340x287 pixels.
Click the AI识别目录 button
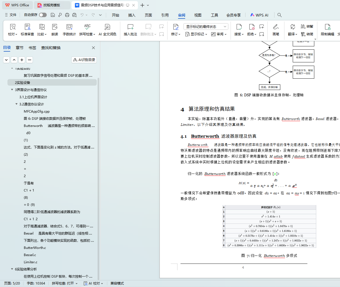pyautogui.click(x=84, y=60)
